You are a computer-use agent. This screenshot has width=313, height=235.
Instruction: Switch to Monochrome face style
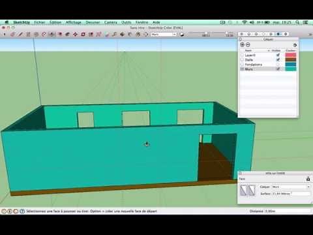pos(286,34)
